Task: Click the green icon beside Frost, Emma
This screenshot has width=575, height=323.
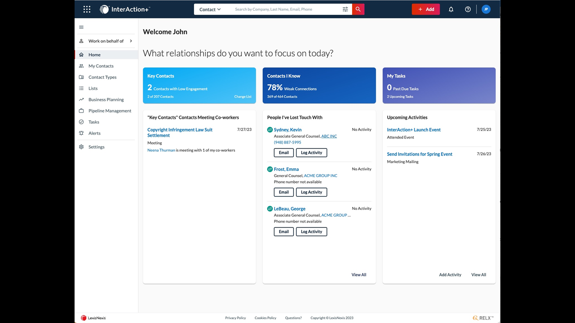Action: click(270, 169)
